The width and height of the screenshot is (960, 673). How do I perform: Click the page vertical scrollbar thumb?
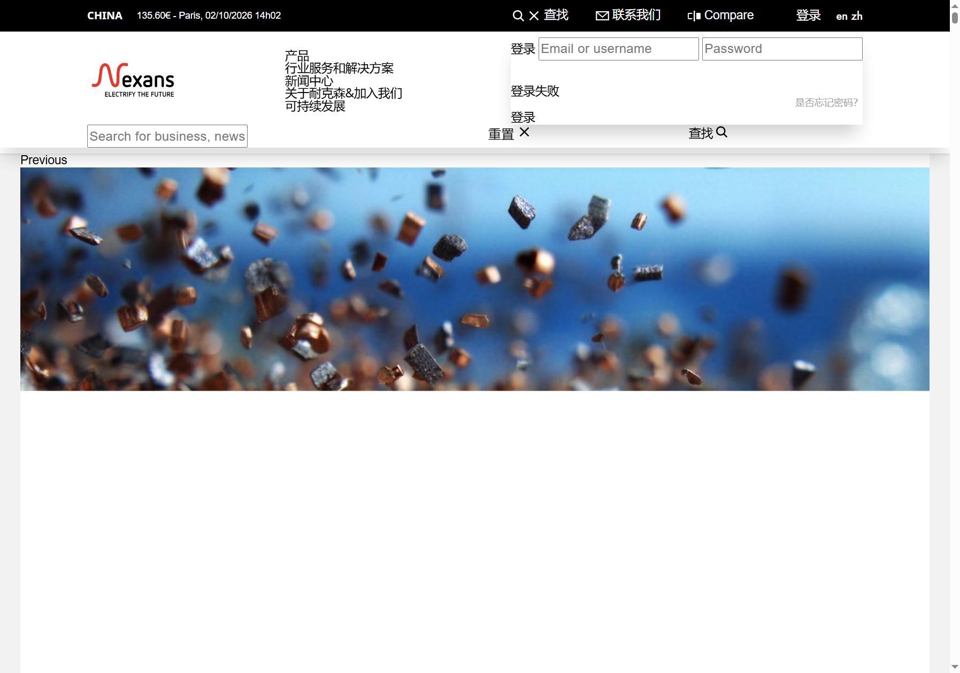click(955, 17)
